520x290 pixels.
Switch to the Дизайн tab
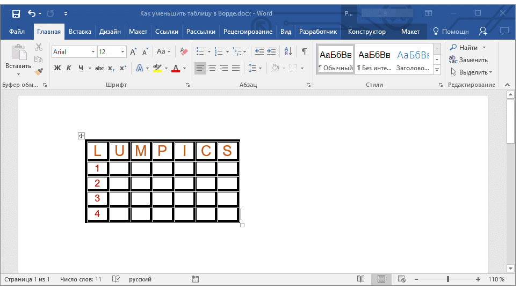click(110, 32)
